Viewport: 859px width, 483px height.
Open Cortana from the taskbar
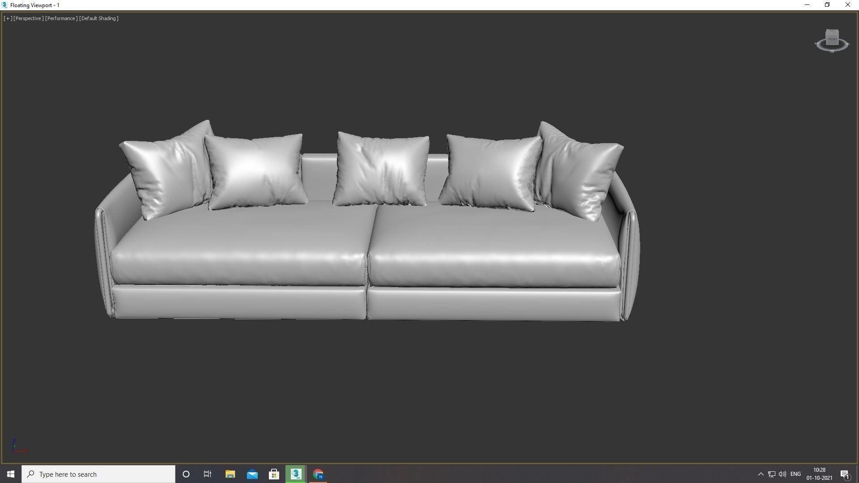click(186, 474)
